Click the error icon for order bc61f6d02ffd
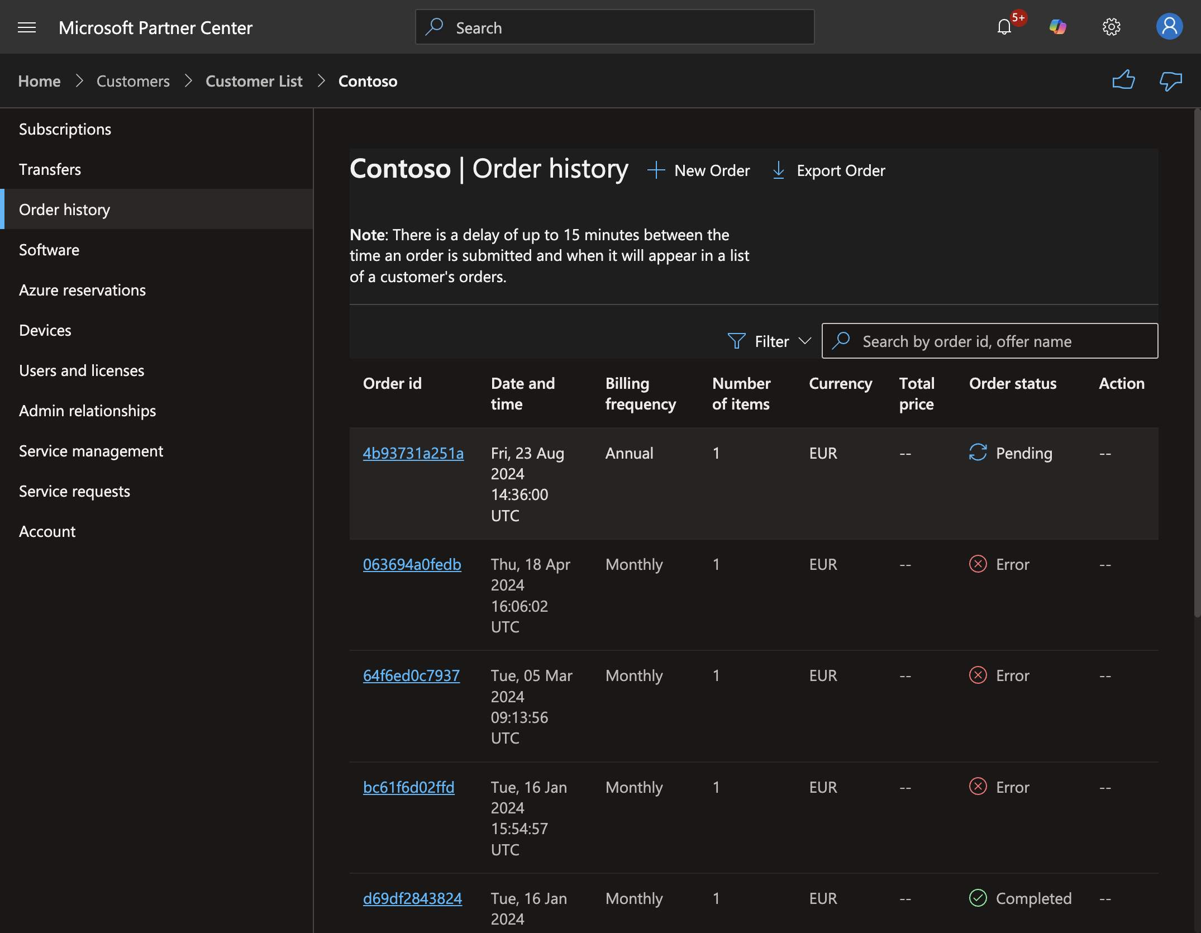Screen dimensions: 1201x933 click(x=978, y=787)
